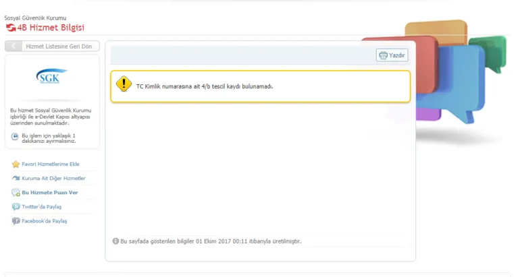Click the tescil kaydı bulunamadı warning message

click(x=204, y=87)
